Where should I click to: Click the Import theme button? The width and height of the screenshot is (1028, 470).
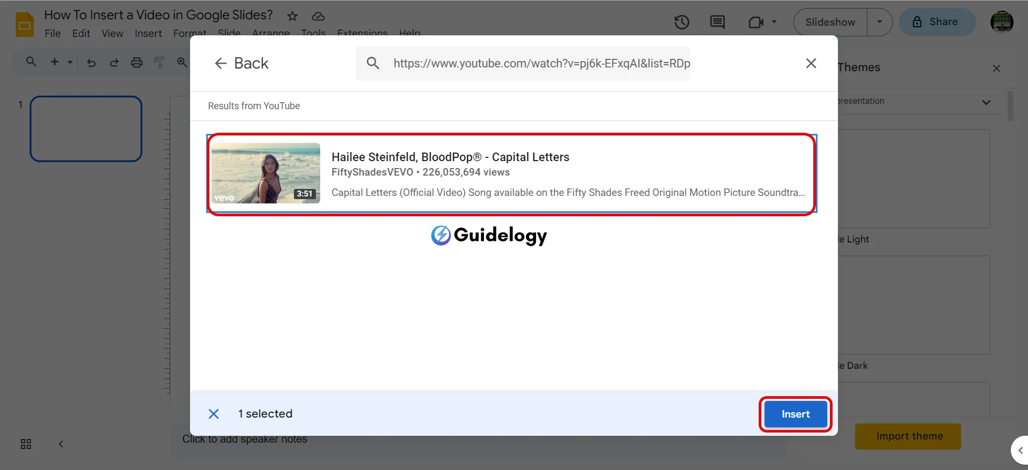pyautogui.click(x=908, y=436)
